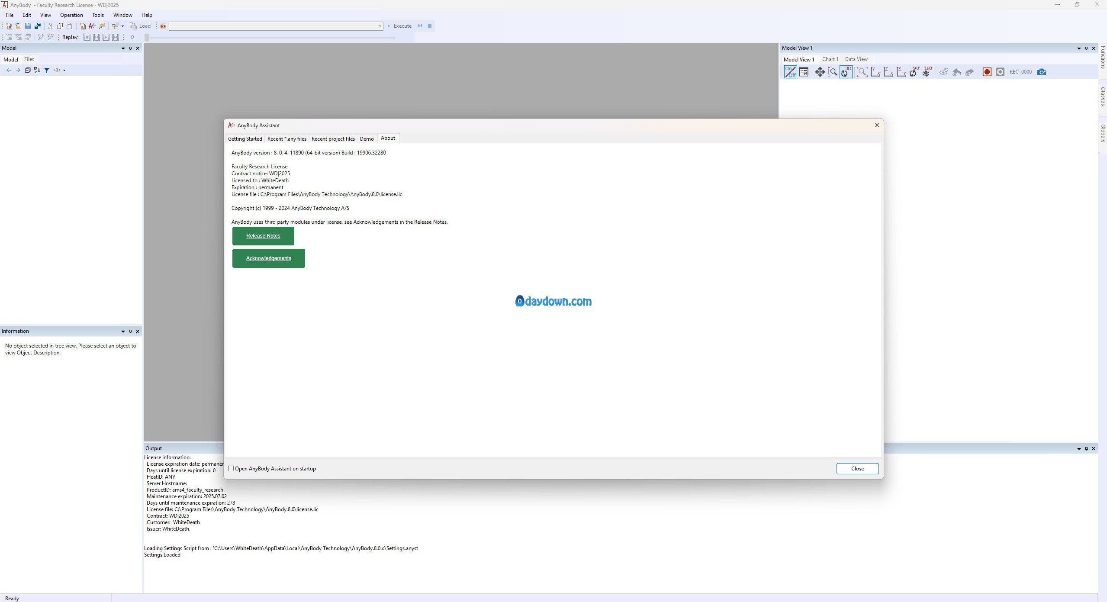Switch to the Files tab in Model panel
This screenshot has width=1107, height=602.
pyautogui.click(x=29, y=59)
